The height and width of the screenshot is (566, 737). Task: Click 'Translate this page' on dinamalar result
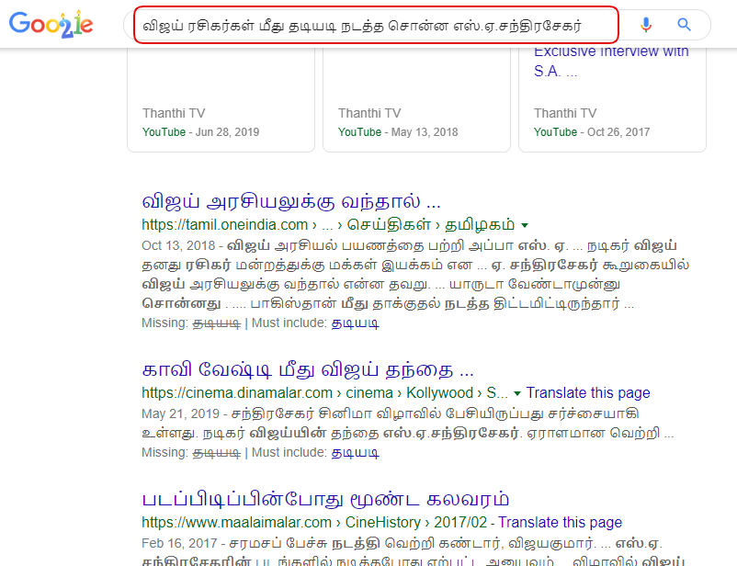(588, 392)
